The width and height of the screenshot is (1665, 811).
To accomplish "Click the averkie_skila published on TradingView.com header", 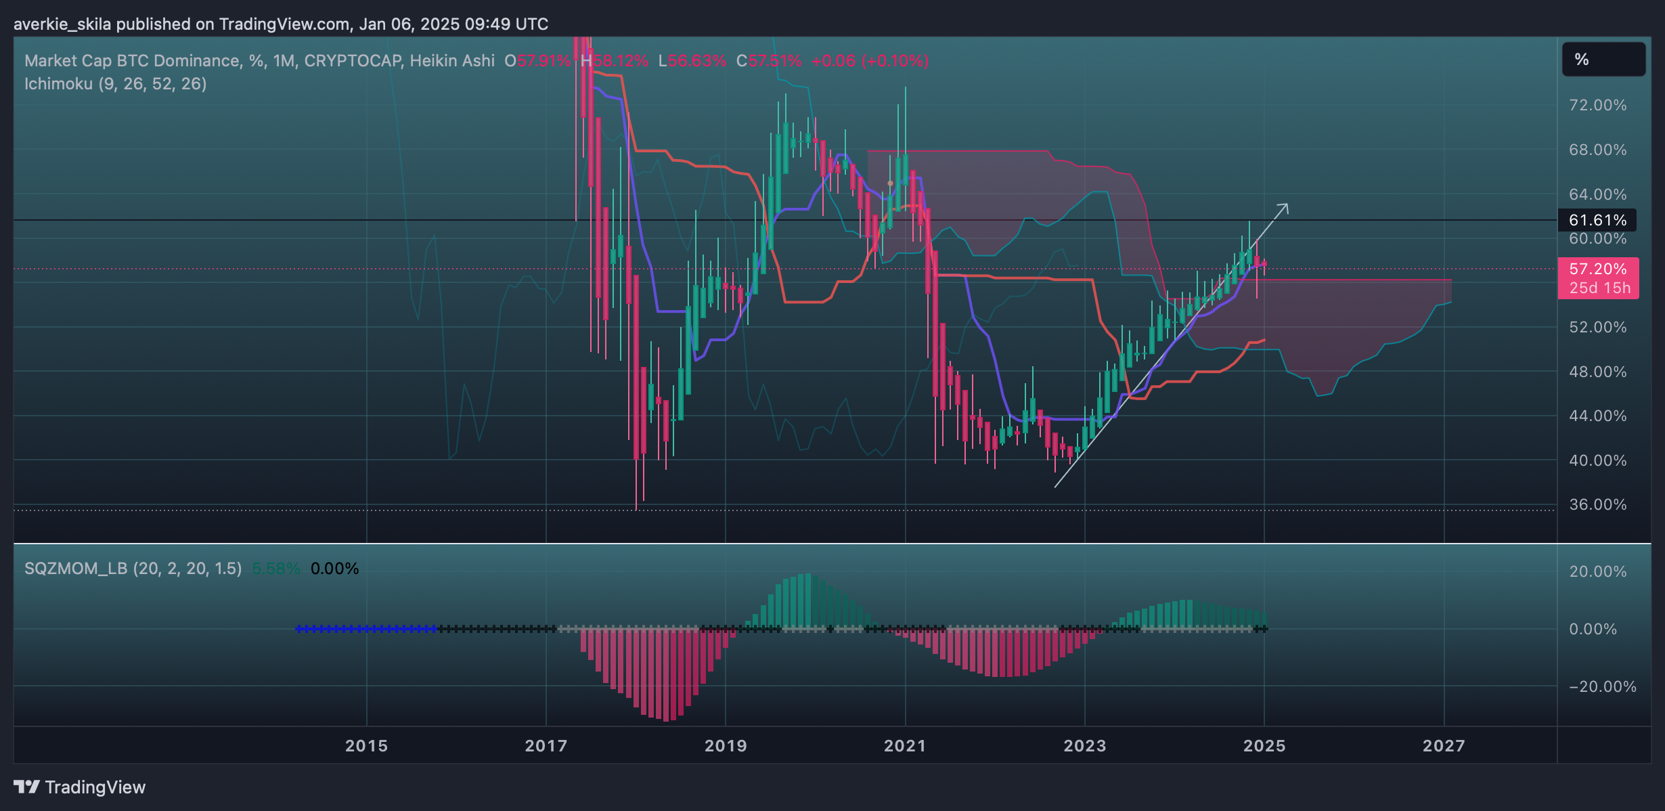I will (x=281, y=24).
